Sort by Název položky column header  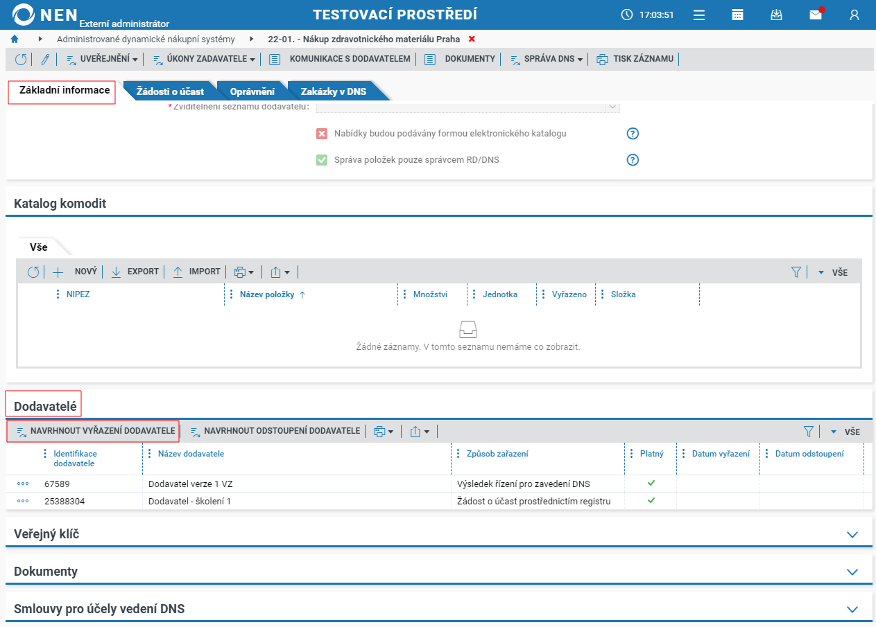(x=268, y=294)
